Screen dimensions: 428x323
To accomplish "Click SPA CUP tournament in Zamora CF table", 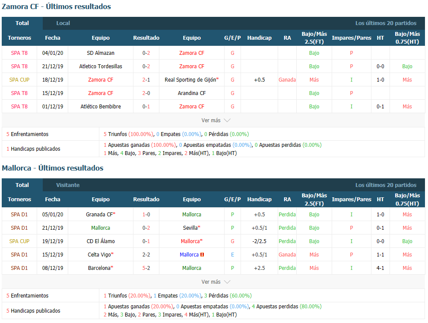I will click(x=19, y=79).
